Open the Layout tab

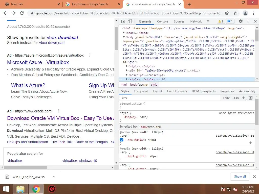click(x=158, y=91)
